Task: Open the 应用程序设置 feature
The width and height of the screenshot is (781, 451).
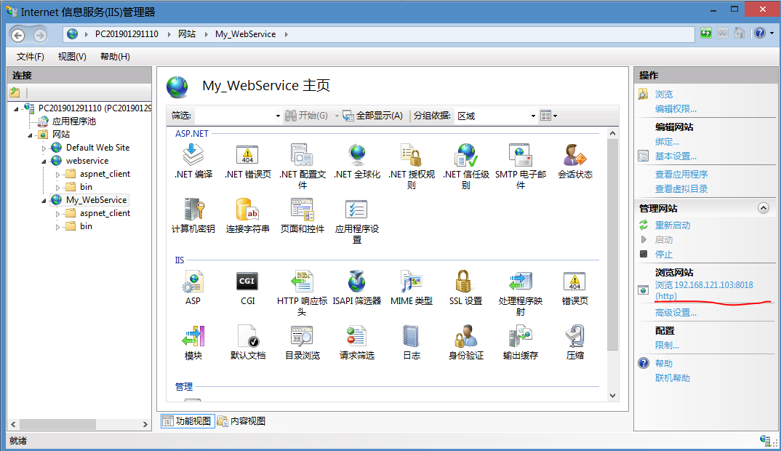Action: (x=357, y=220)
